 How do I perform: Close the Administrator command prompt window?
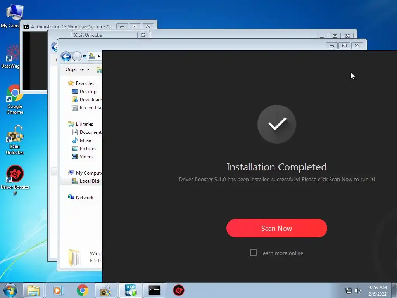(x=148, y=27)
